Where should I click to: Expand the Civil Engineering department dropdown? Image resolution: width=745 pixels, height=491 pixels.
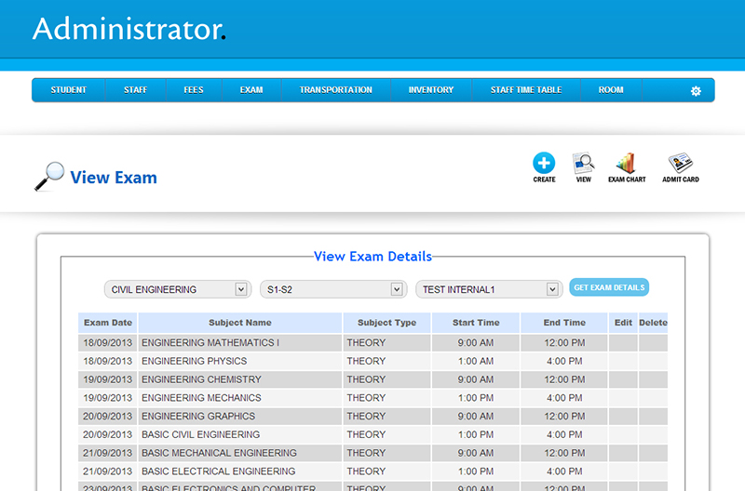pyautogui.click(x=177, y=289)
